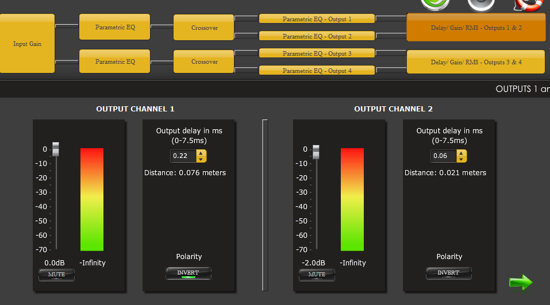550x305 pixels.
Task: Increase Channel 2 output delay with up arrow
Action: (461, 153)
